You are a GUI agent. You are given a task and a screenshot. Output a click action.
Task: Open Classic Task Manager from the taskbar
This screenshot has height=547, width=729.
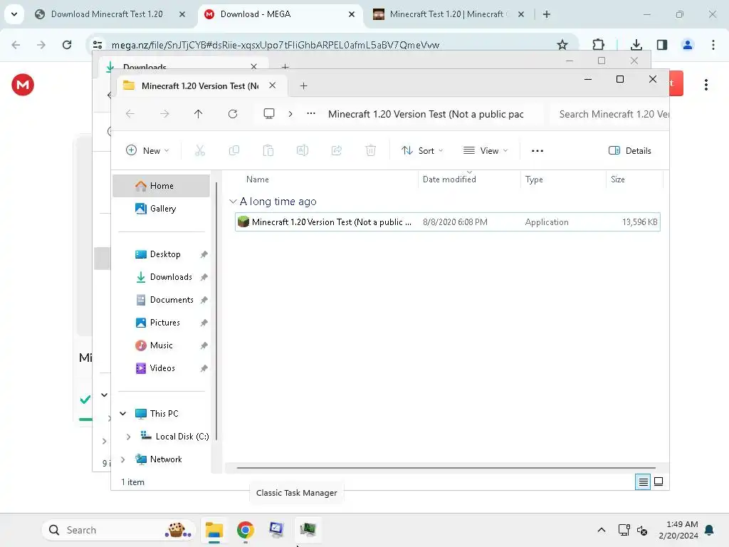(x=308, y=530)
